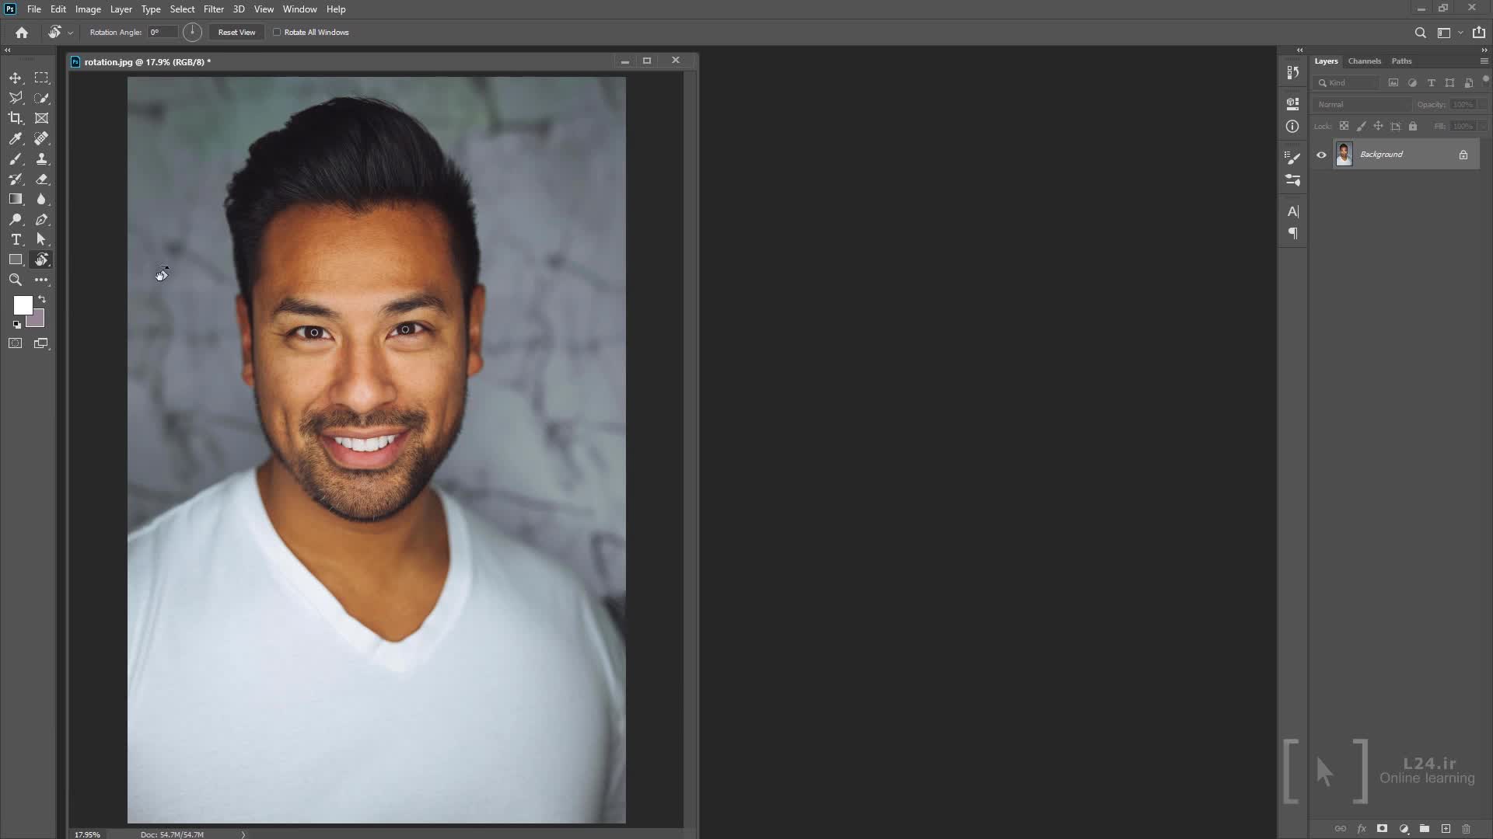This screenshot has width=1493, height=839.
Task: Click the foreground color swatch
Action: tap(22, 305)
